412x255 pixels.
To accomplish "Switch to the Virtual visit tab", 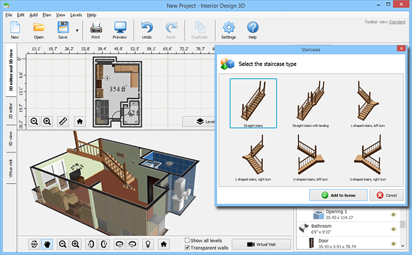I will [x=10, y=168].
